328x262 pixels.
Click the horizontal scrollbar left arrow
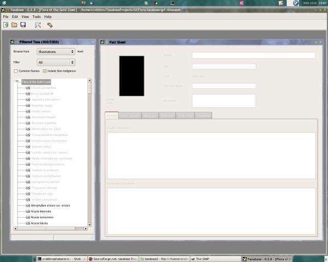(x=15, y=229)
